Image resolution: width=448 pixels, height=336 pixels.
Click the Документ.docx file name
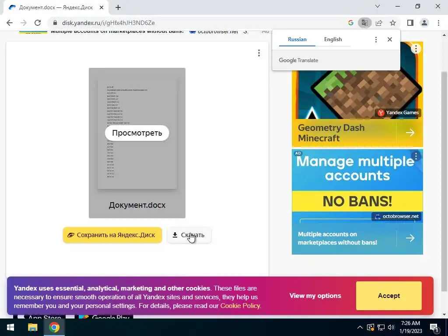(137, 205)
